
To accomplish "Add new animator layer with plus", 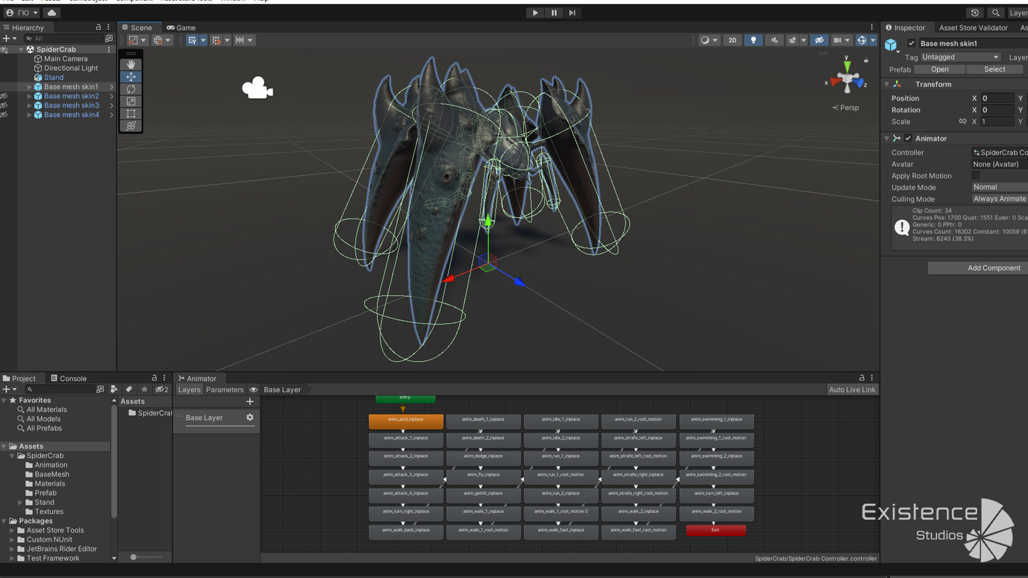I will [x=250, y=401].
